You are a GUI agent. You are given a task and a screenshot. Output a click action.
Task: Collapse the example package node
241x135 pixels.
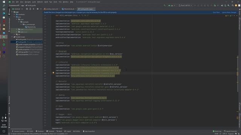(x=19, y=22)
